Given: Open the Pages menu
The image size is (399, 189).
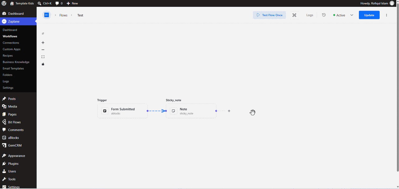Looking at the screenshot, I should [x=18, y=114].
